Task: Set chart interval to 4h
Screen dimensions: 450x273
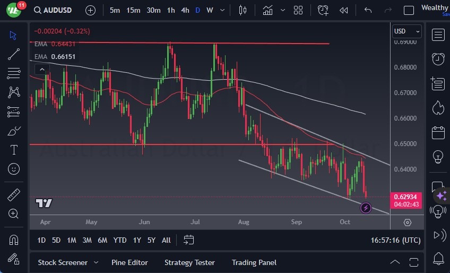Action: 185,10
